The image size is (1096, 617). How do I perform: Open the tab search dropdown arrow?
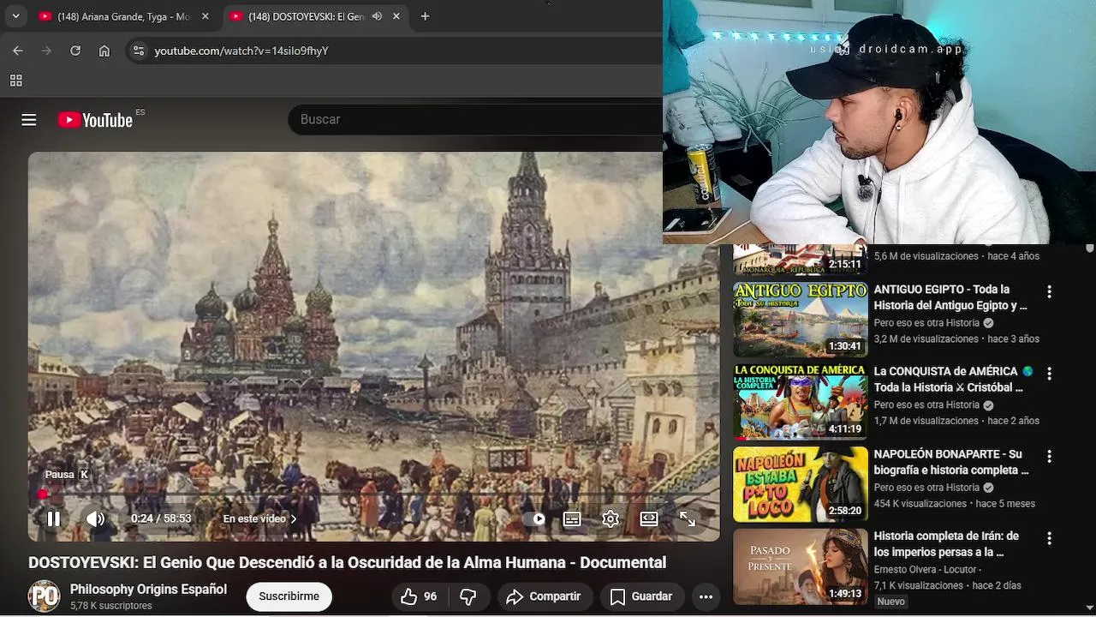click(15, 16)
